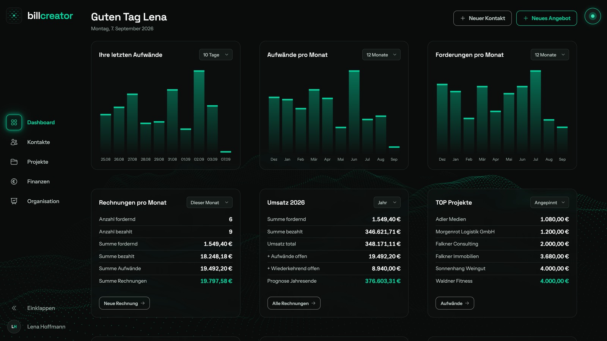This screenshot has height=341, width=607.
Task: Click the Summe Rechnungen value 19.797,58 €
Action: tap(216, 281)
